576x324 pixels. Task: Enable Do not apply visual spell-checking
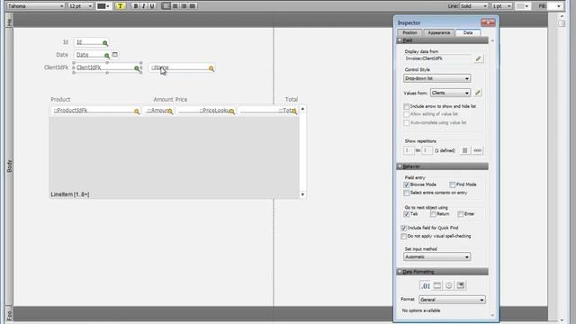[404, 236]
